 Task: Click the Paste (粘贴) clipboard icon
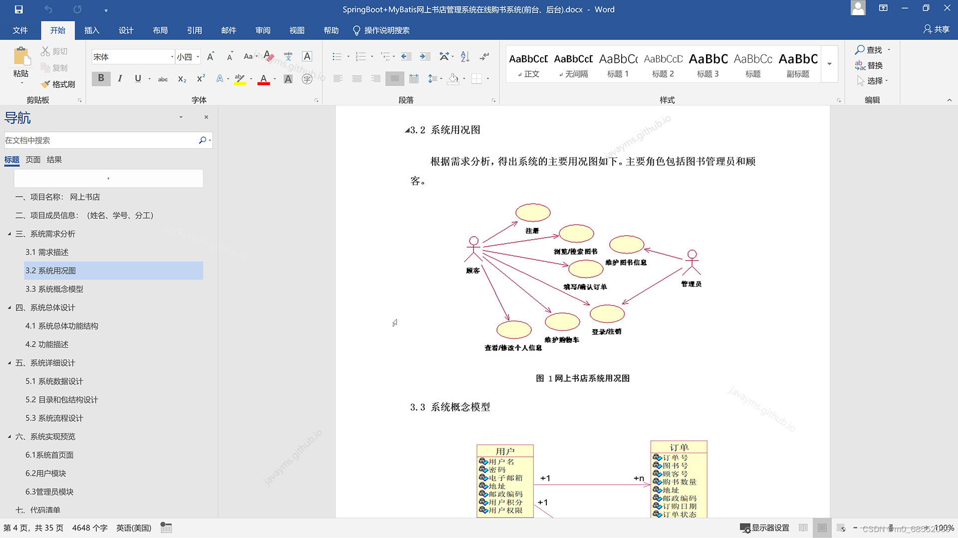[21, 56]
